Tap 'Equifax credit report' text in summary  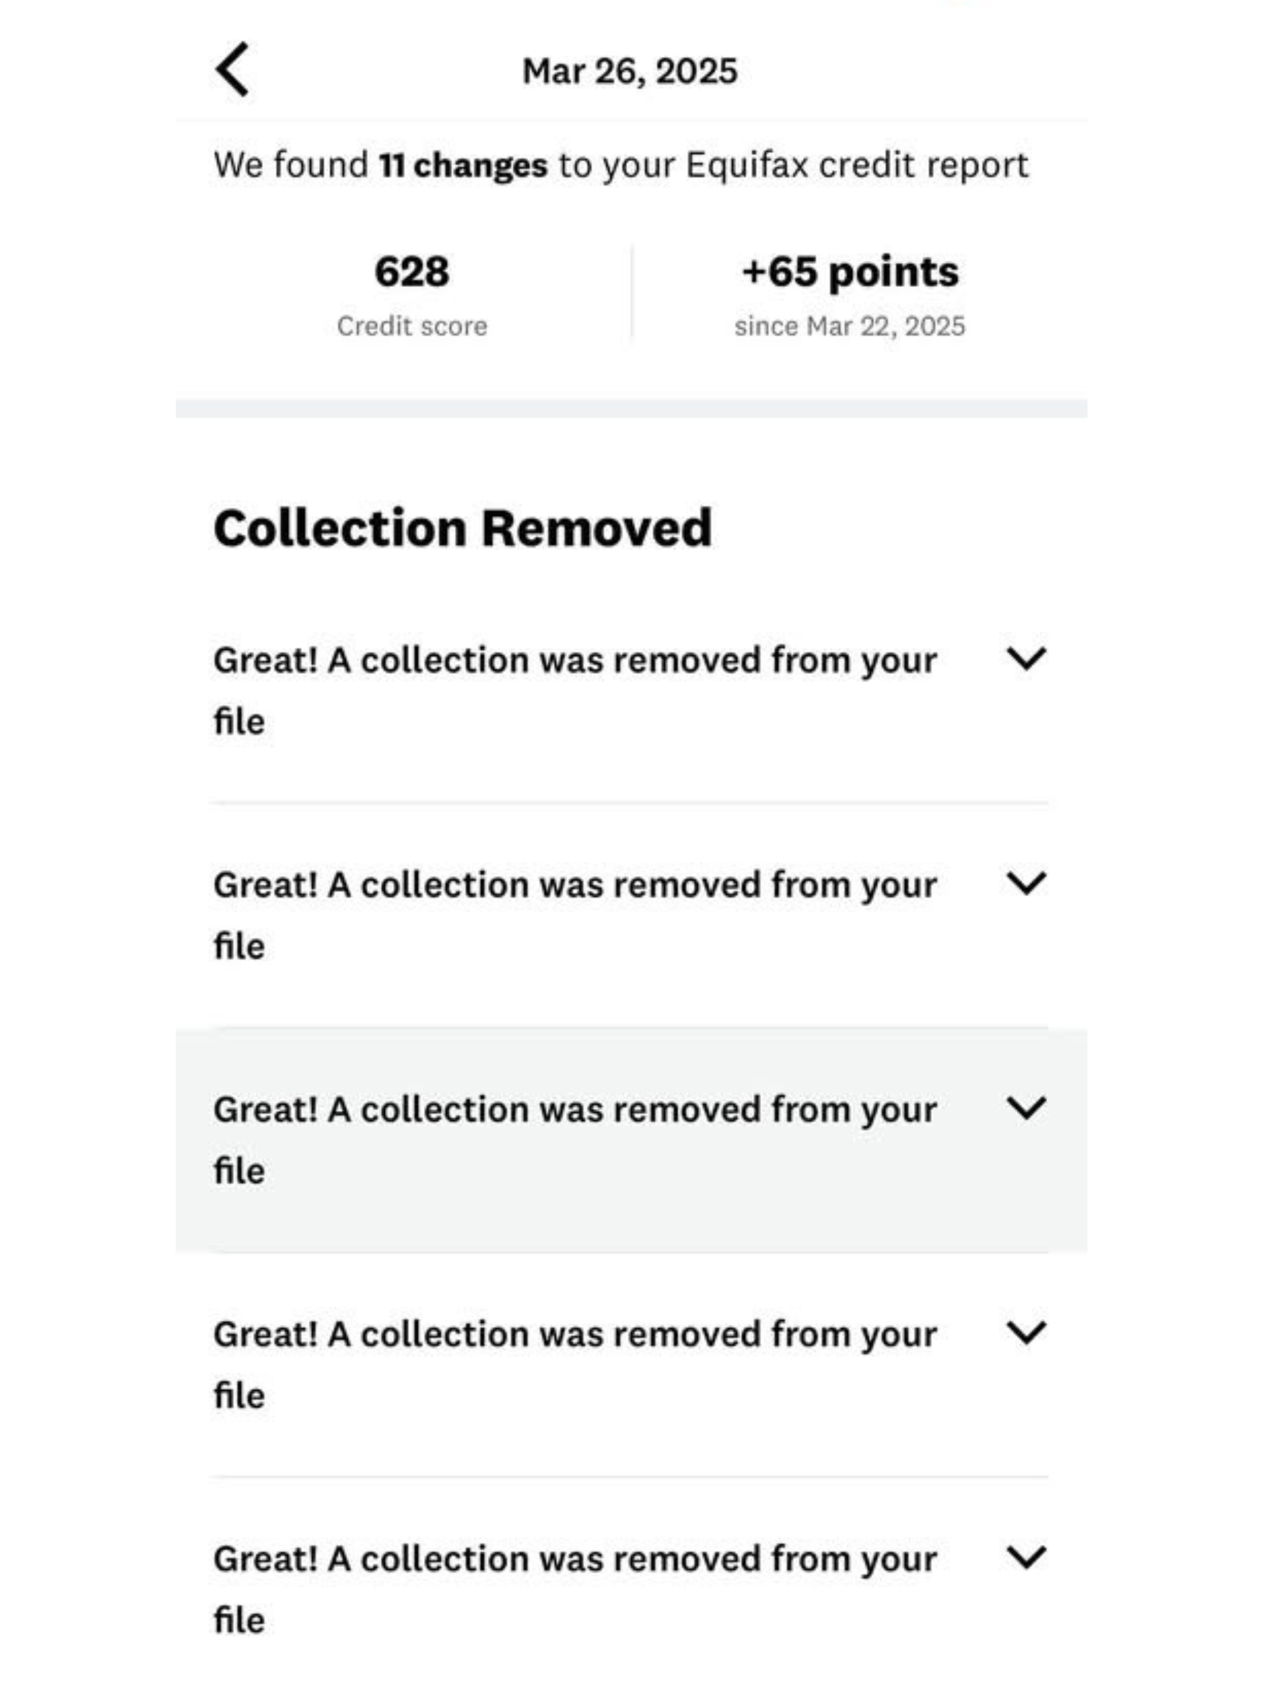[857, 166]
